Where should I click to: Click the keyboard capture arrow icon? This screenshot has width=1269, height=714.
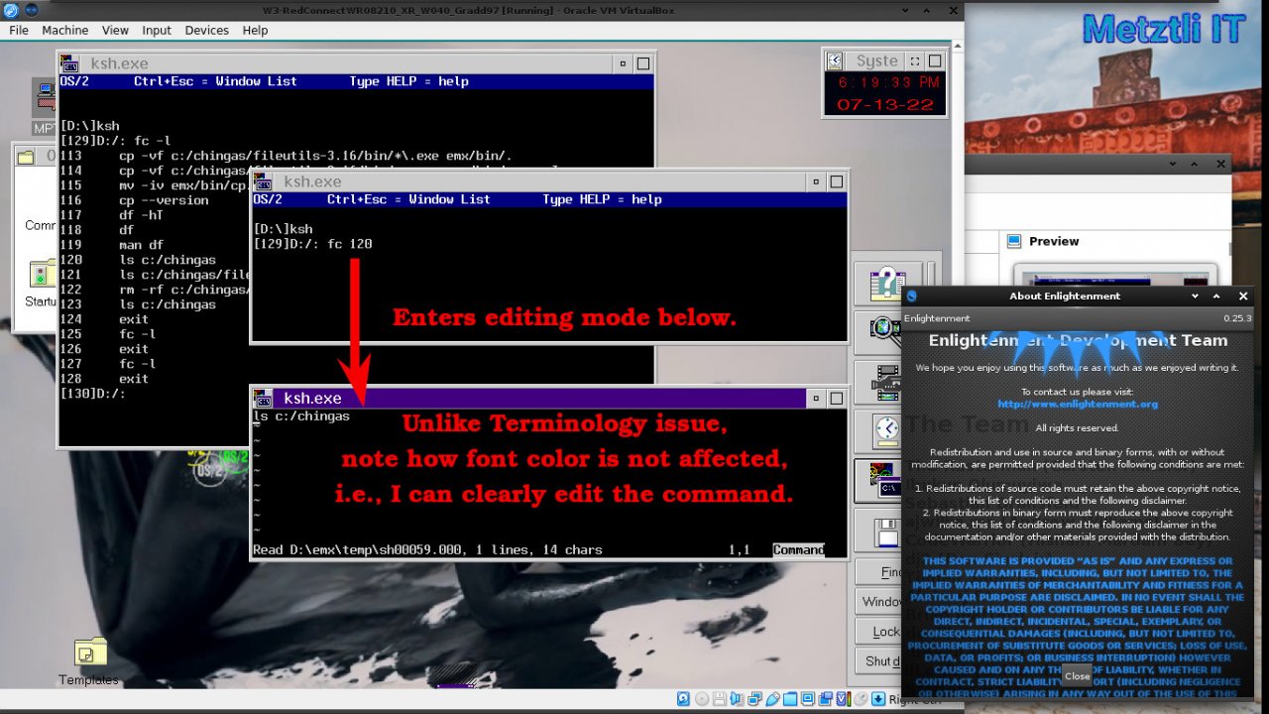[878, 698]
